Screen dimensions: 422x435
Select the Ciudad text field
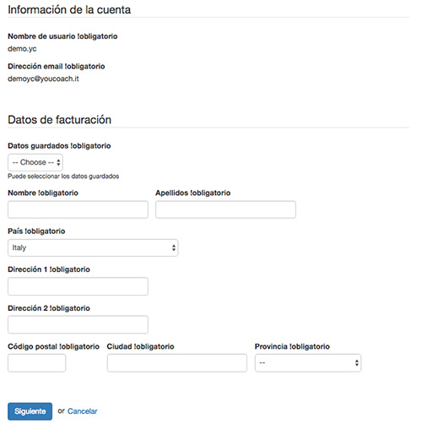[x=177, y=363]
